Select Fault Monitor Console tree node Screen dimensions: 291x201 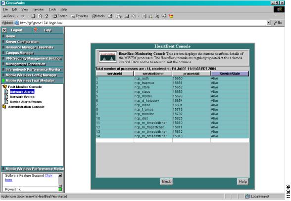point(25,87)
